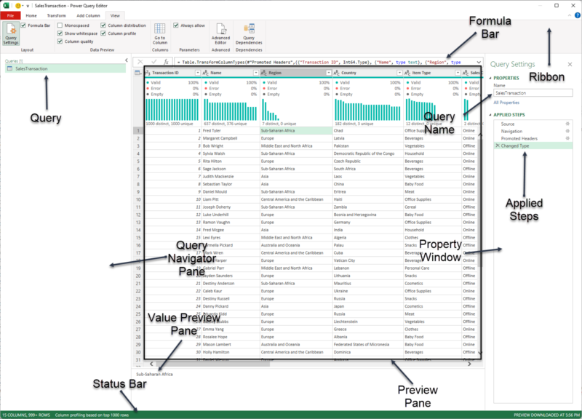
Task: Click the fx icon to add a step
Action: point(166,62)
